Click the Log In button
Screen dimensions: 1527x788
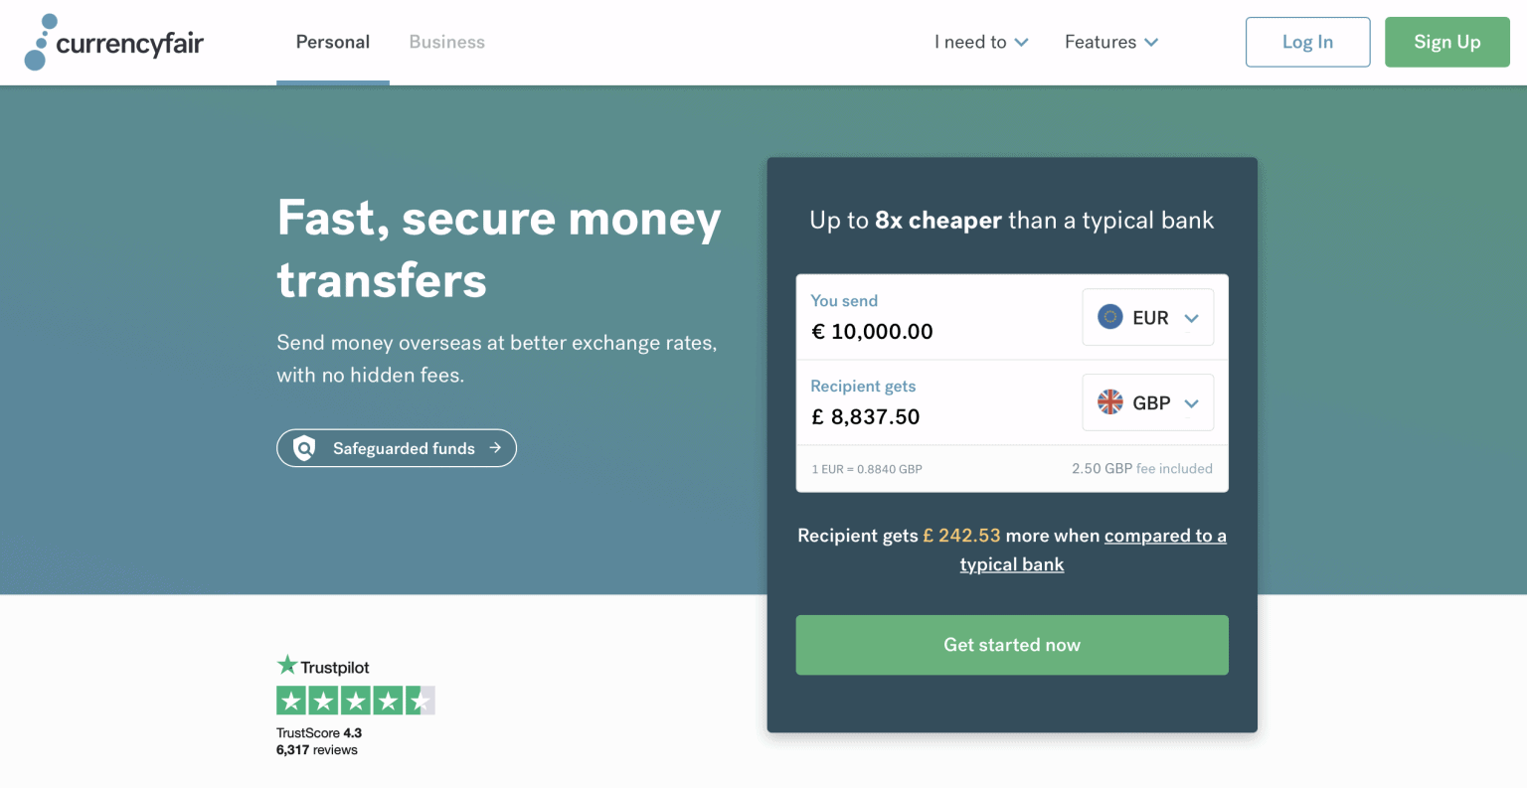tap(1307, 42)
